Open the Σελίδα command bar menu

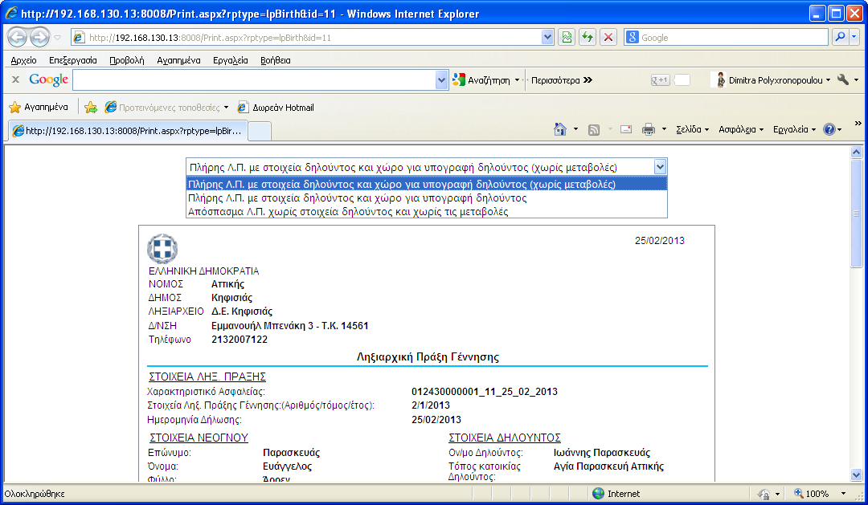coord(692,129)
